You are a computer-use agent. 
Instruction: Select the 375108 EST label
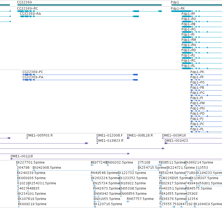point(144,162)
